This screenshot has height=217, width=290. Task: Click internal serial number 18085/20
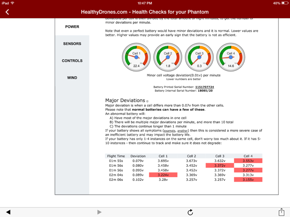205,91
